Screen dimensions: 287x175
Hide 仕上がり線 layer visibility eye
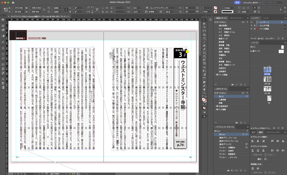tap(251, 25)
